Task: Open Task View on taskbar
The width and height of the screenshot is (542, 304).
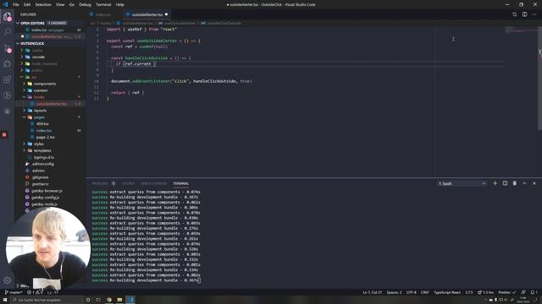Action: 98,300
